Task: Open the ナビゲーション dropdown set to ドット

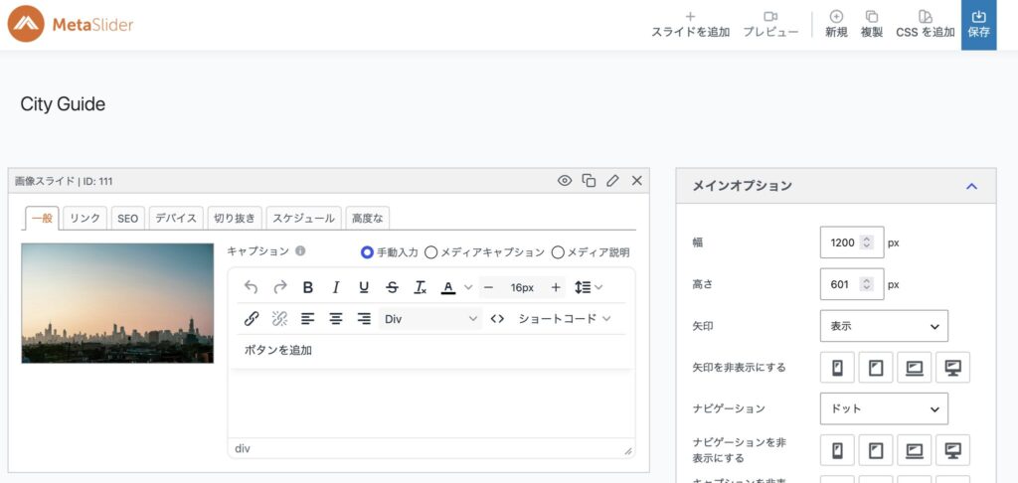Action: coord(884,409)
